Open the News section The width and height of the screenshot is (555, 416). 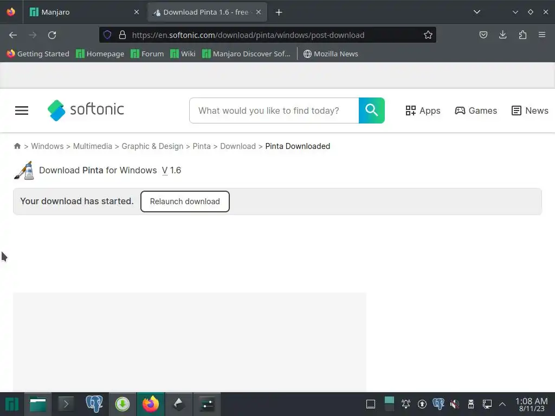(530, 110)
